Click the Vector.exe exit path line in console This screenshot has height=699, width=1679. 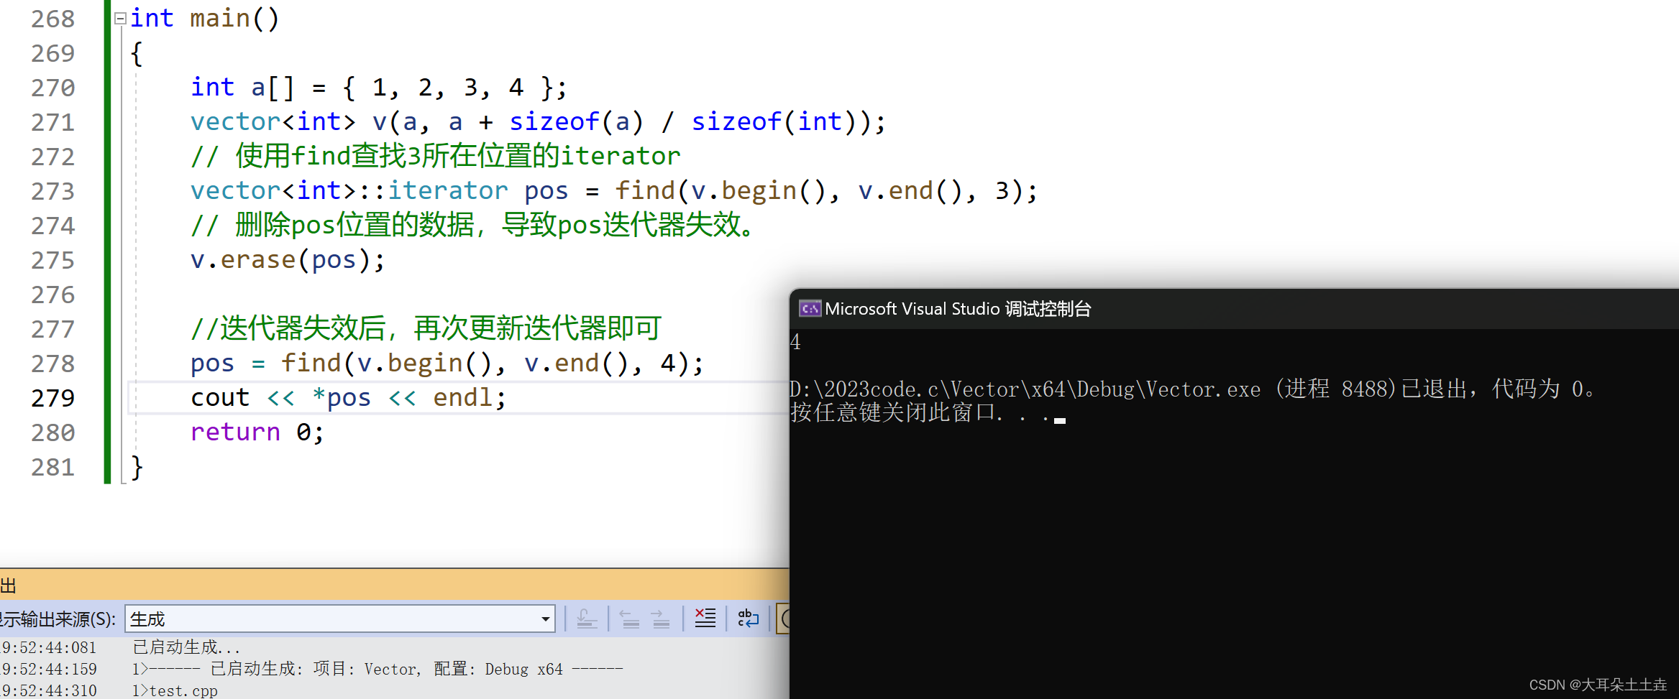point(1192,389)
